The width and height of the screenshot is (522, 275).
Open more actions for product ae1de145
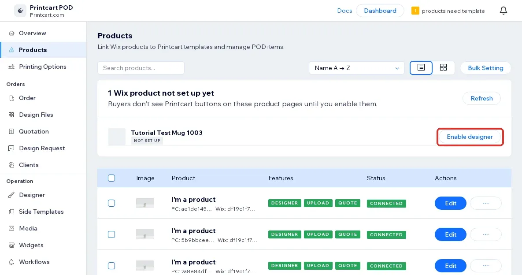[486, 203]
